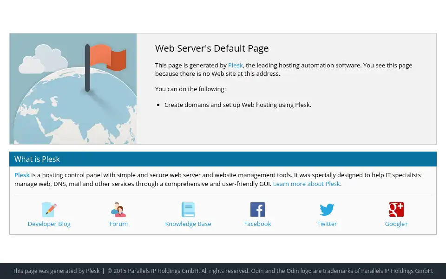
Task: Click the Facebook logo icon
Action: point(257,210)
